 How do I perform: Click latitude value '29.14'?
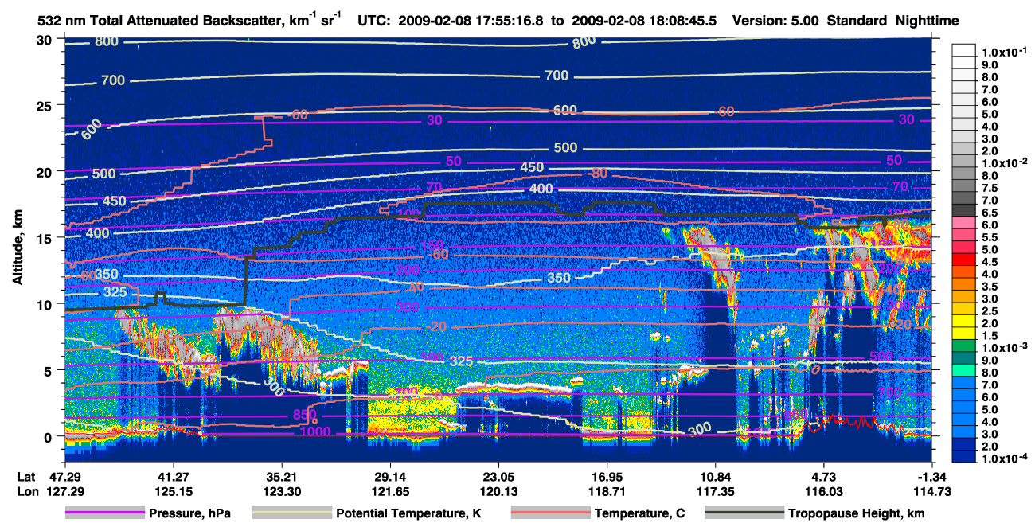389,476
